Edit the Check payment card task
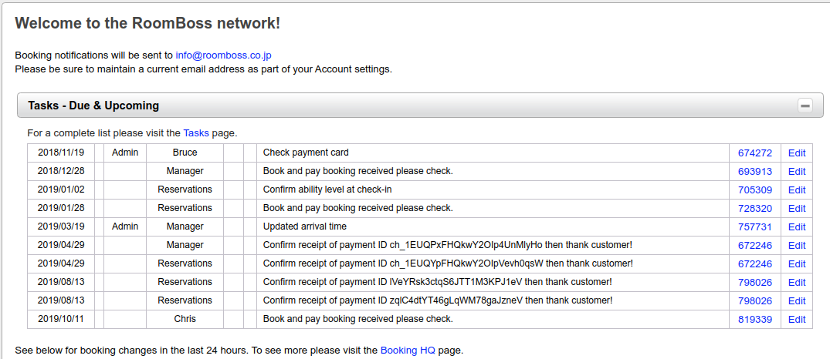 click(x=797, y=153)
